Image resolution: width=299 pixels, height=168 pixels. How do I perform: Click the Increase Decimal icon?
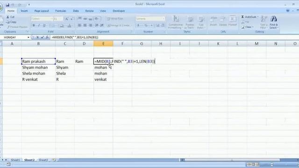click(x=158, y=25)
